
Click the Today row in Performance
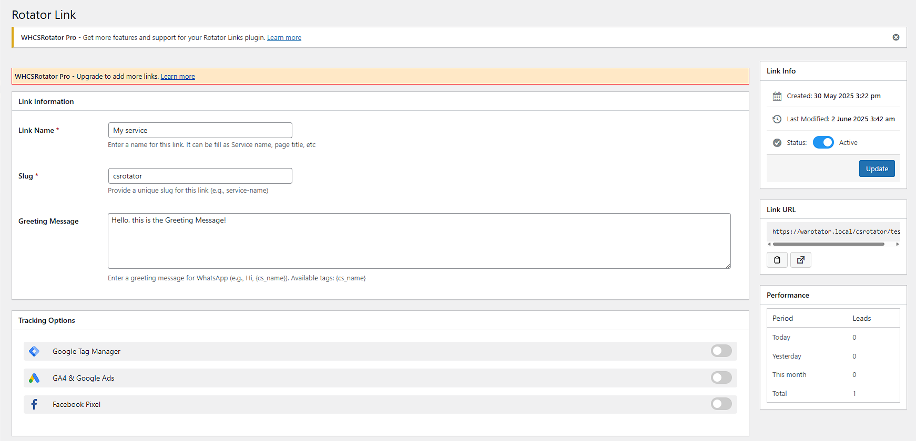(x=833, y=337)
